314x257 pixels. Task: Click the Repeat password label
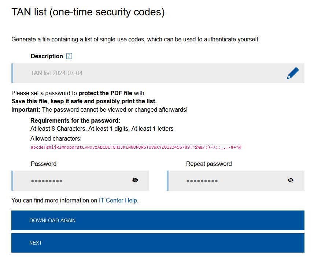209,164
